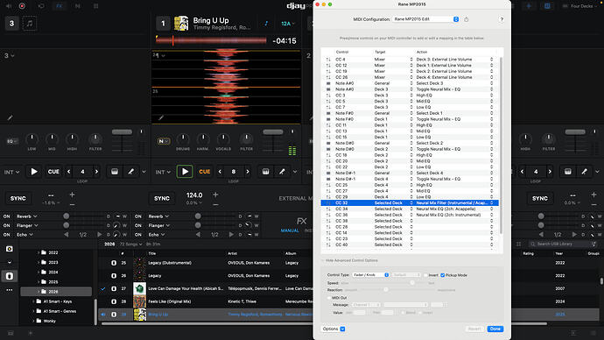Open the Options dropdown in MIDI window

pos(334,329)
